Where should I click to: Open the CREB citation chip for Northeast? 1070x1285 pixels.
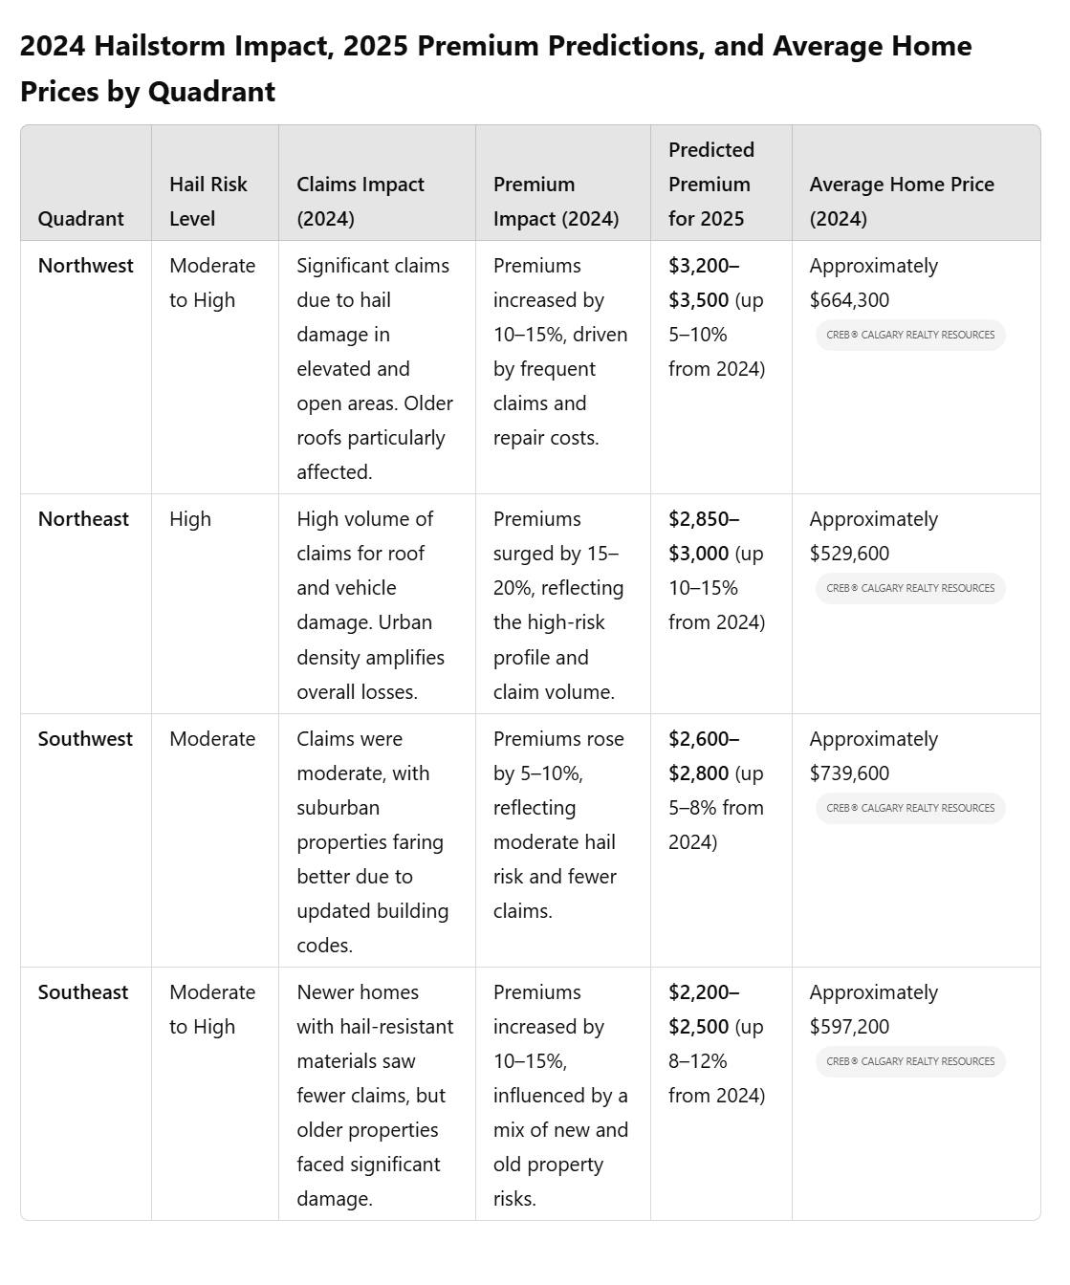910,588
